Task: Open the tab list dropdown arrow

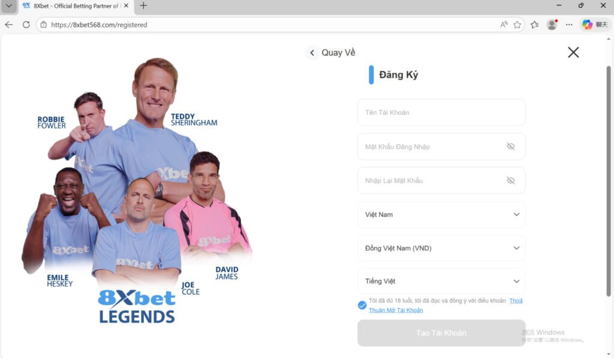Action: [8, 6]
